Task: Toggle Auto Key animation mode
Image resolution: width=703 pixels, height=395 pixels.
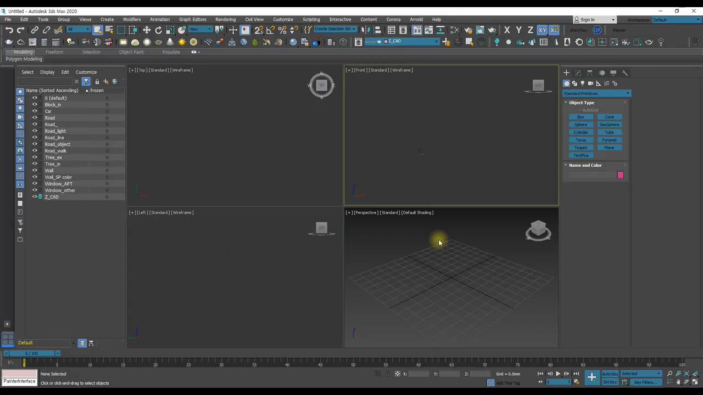Action: [610, 374]
